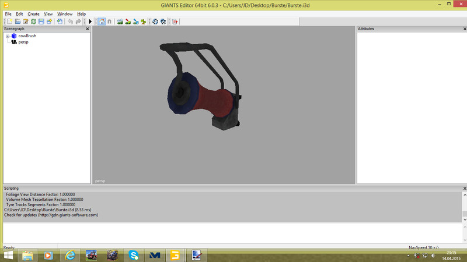Expand the cowBrush tree node

pyautogui.click(x=8, y=36)
